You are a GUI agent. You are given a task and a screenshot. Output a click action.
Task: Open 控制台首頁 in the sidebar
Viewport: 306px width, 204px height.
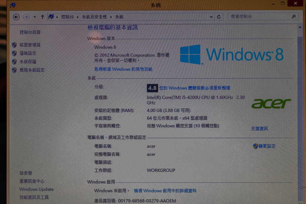(30, 32)
